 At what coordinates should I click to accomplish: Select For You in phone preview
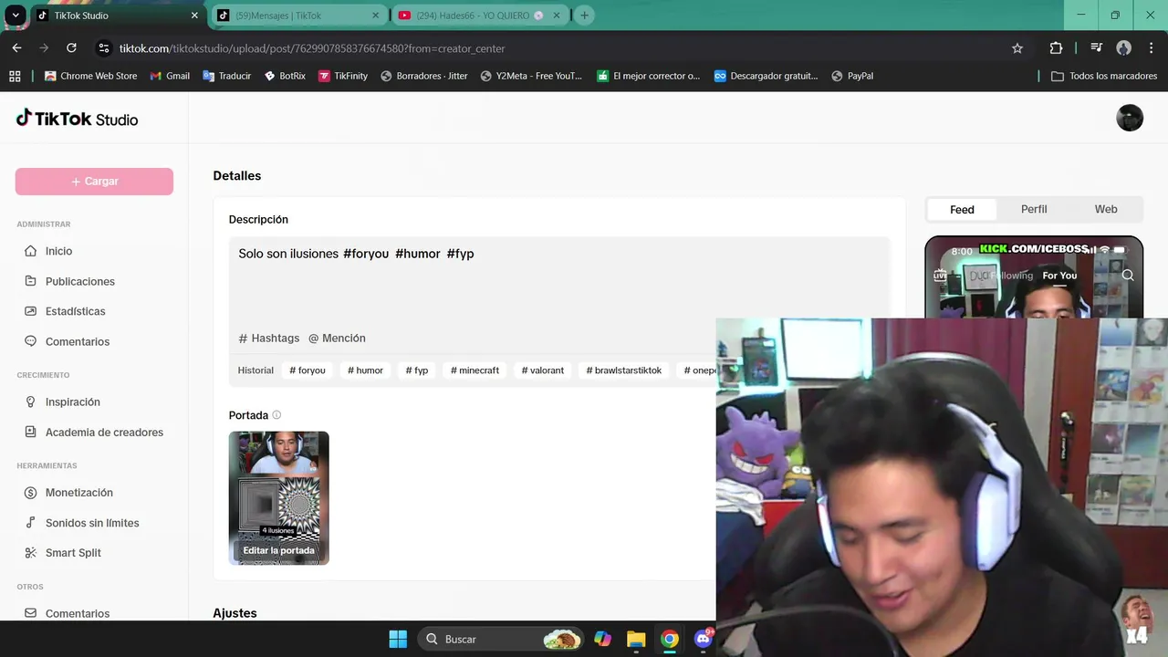(x=1059, y=276)
